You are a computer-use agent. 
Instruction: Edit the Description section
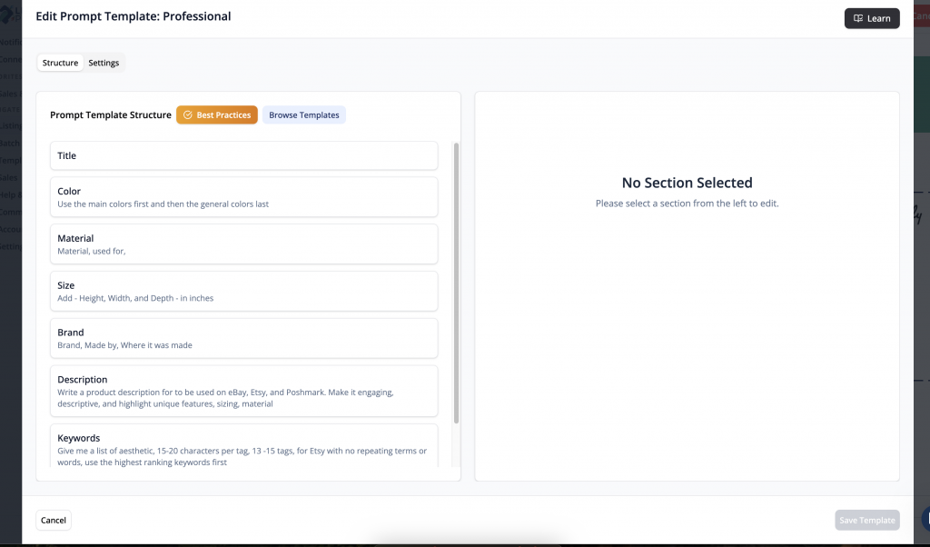(243, 391)
